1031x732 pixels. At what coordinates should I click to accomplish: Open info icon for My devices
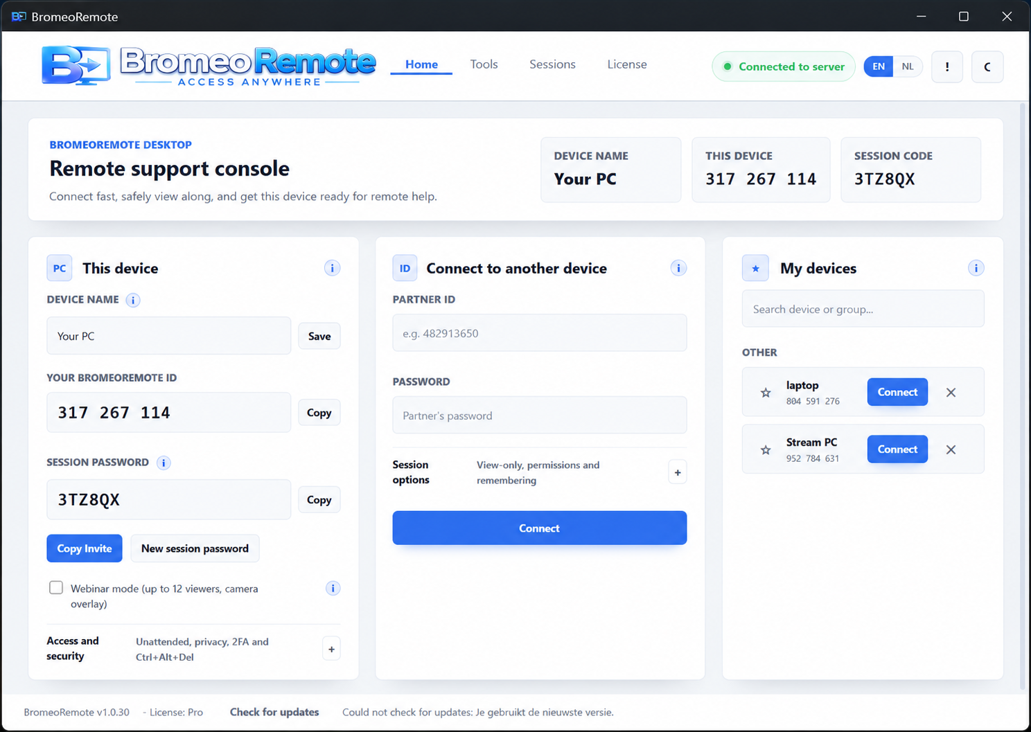[976, 268]
